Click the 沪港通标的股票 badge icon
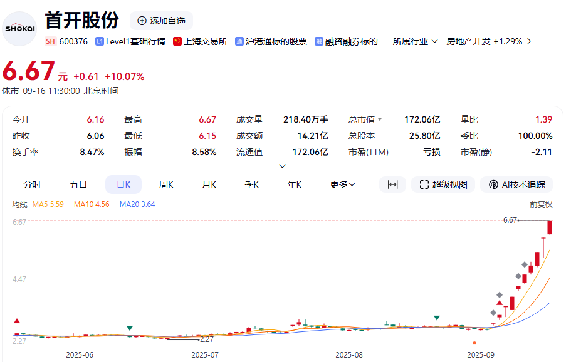The width and height of the screenshot is (571, 362). point(239,41)
